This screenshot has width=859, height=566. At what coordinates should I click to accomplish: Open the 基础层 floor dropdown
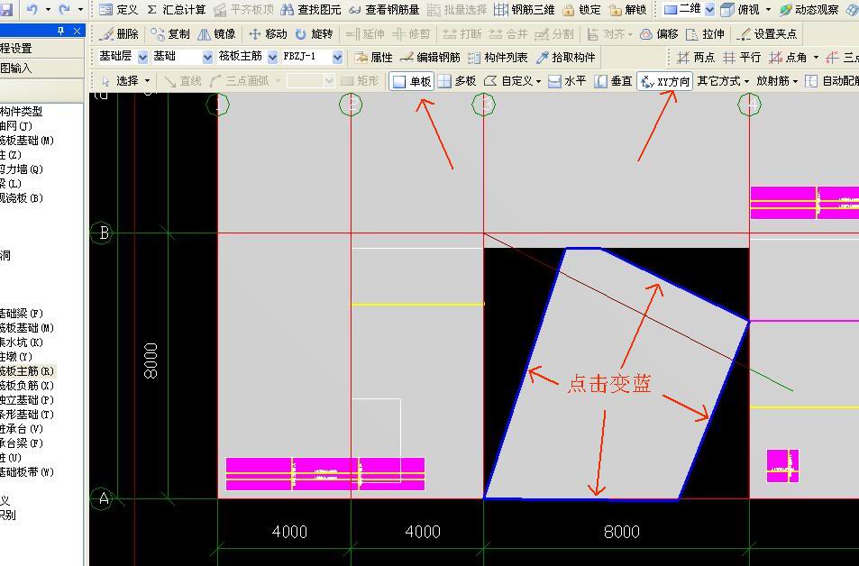pyautogui.click(x=142, y=57)
